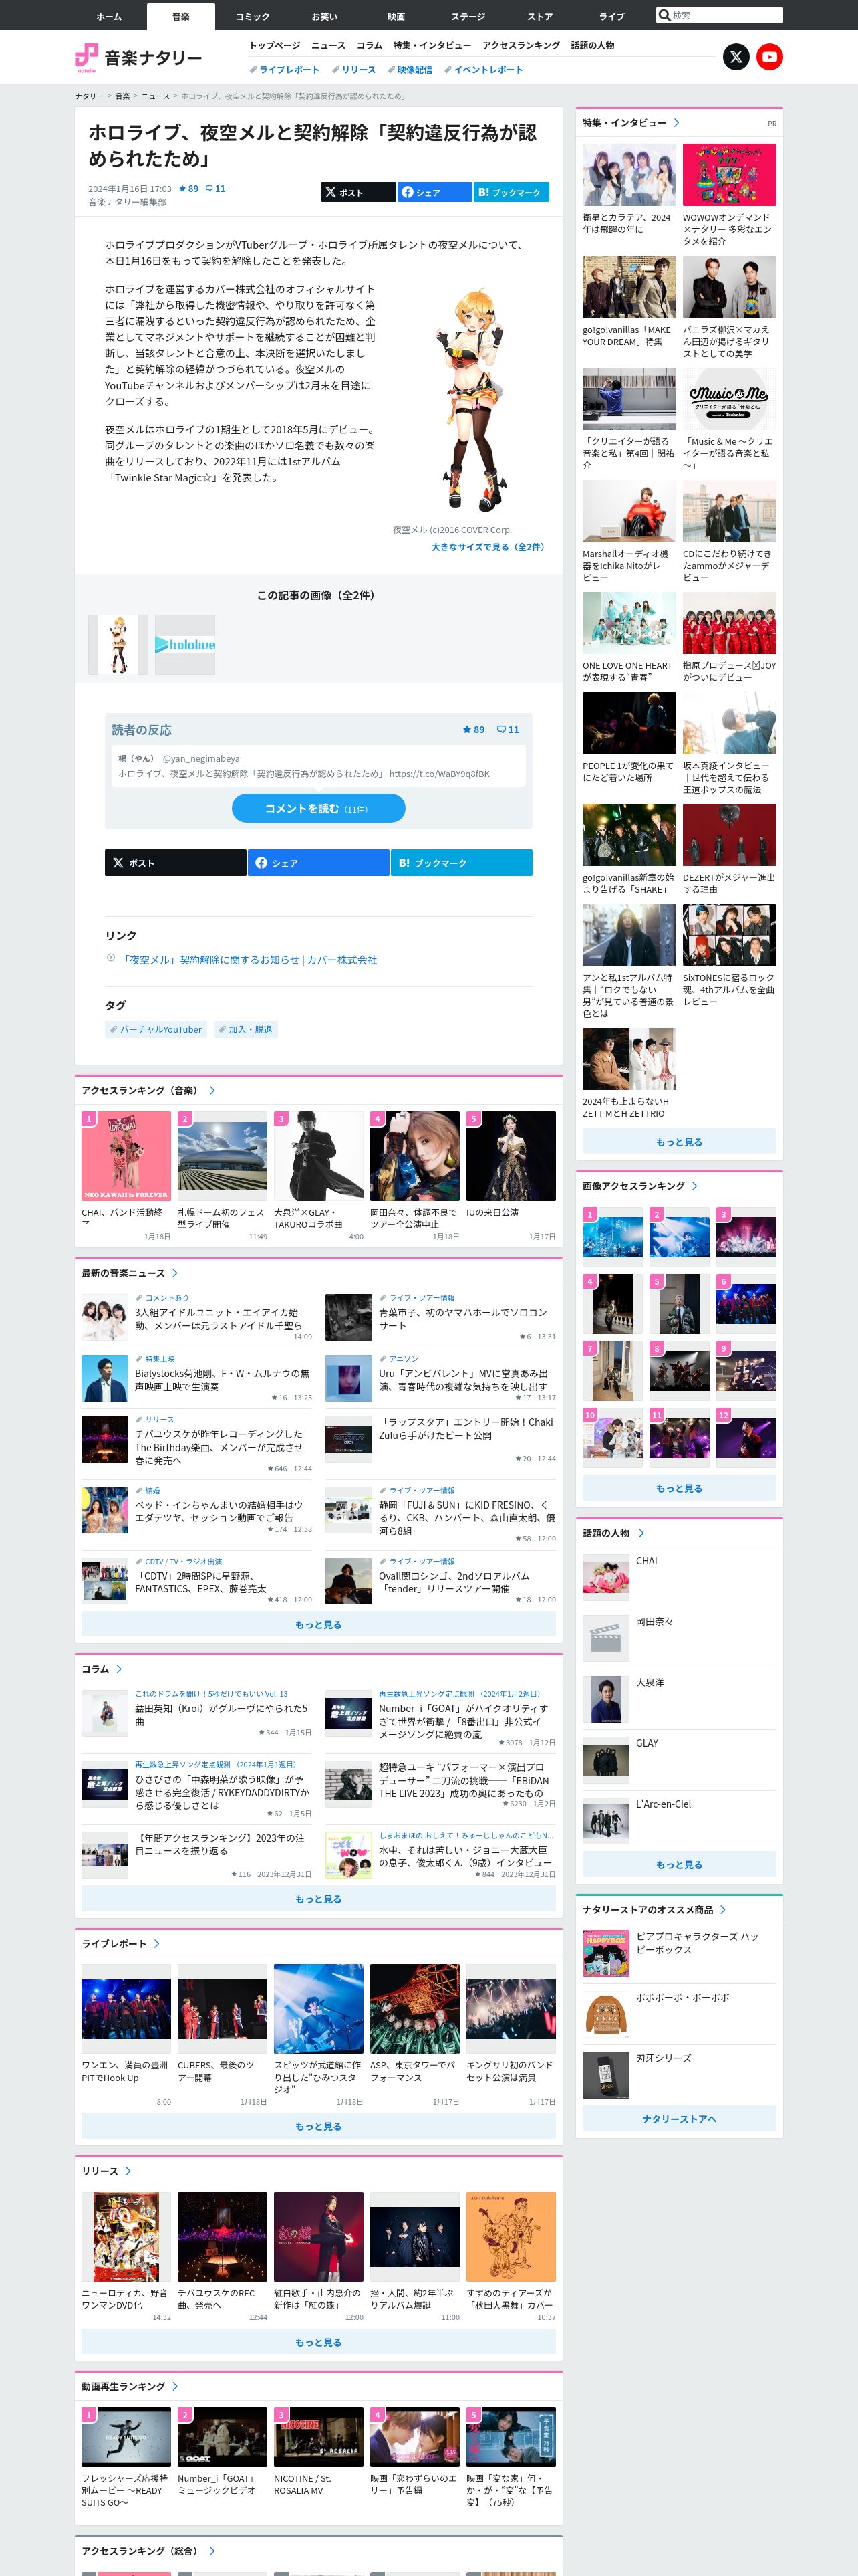Image resolution: width=858 pixels, height=2576 pixels.
Task: Expand 話題の人物 section arrow
Action: [640, 1533]
